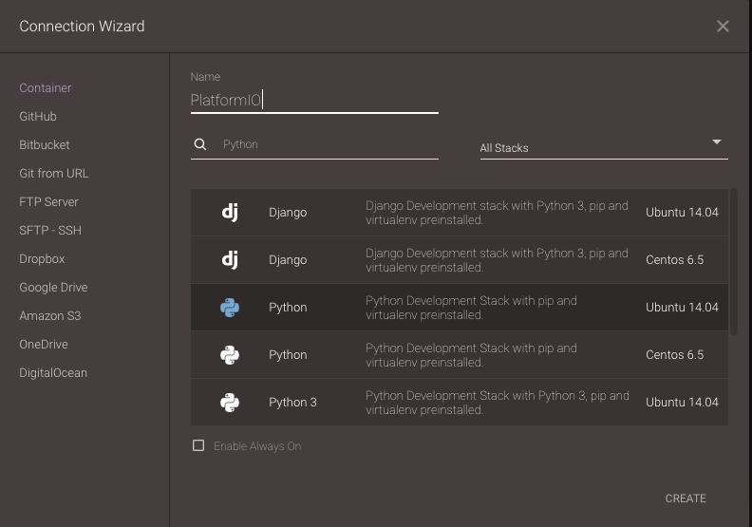
Task: Click Ubuntu 14.04 in highlighted Python row
Action: (x=682, y=308)
